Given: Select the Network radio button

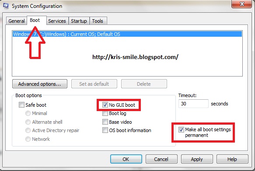Looking at the screenshot, I should coord(28,139).
